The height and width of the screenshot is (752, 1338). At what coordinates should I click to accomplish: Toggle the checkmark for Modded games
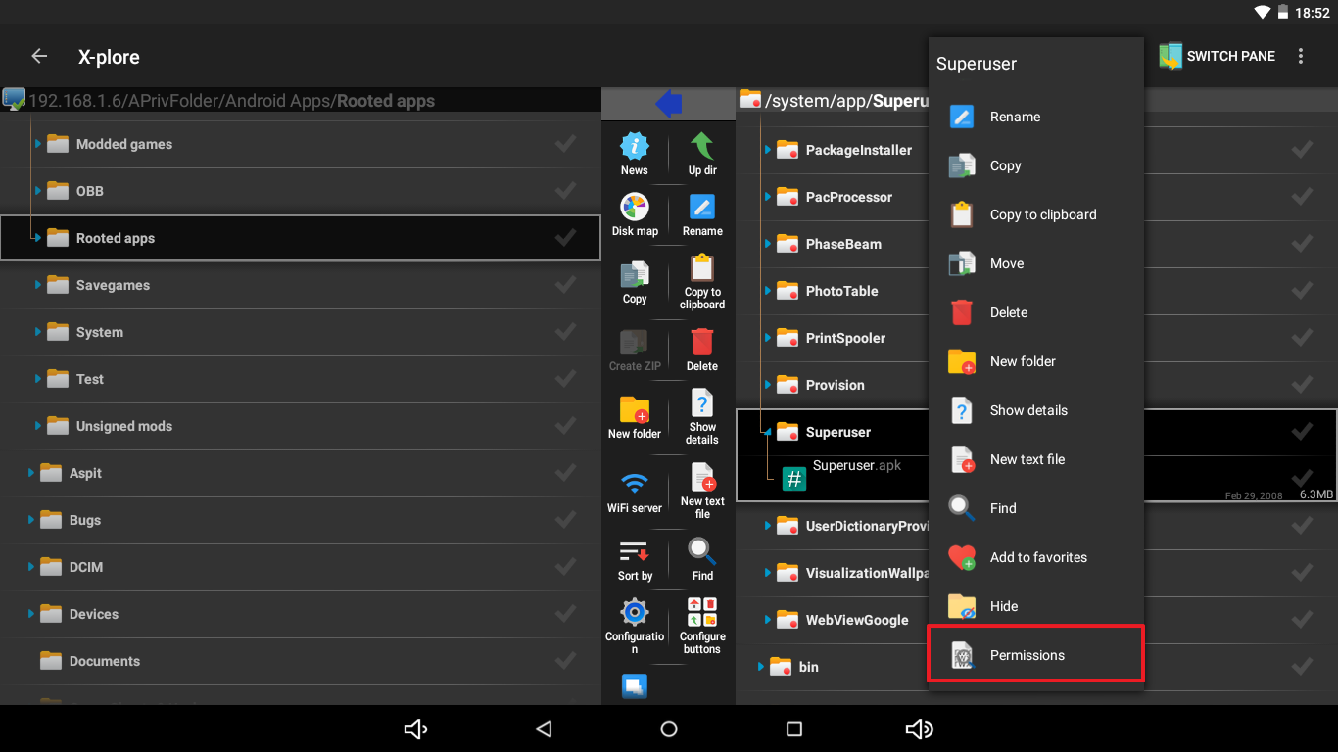click(565, 144)
